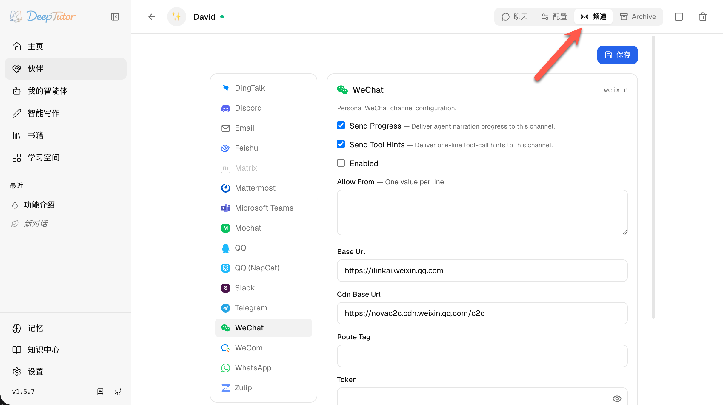Open the GitHub icon in sidebar footer
The image size is (723, 405).
(x=118, y=392)
